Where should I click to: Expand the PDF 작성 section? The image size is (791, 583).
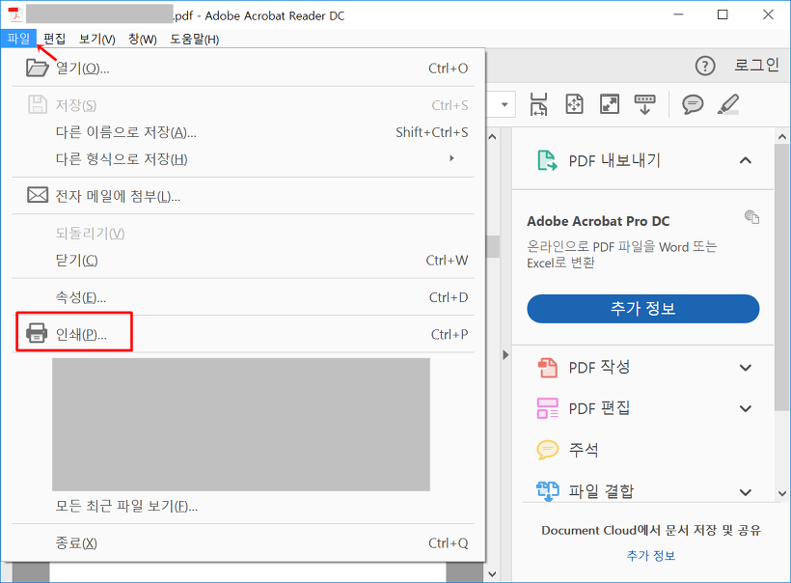[745, 368]
